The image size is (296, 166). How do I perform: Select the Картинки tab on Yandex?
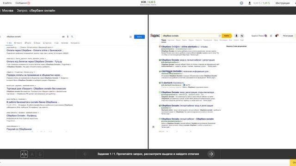[x=171, y=40]
